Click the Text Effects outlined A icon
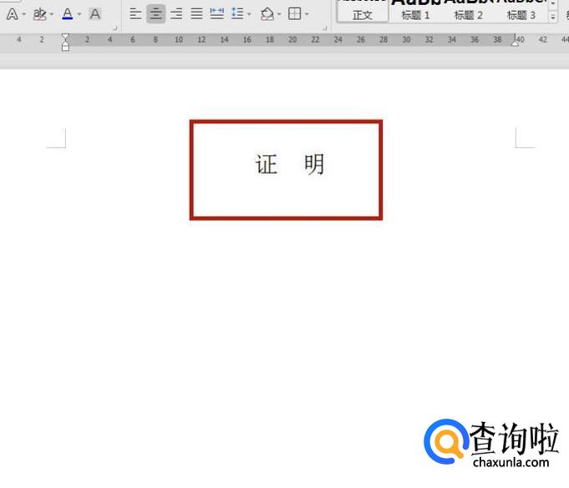Screen dimensions: 569x488 [x=13, y=14]
